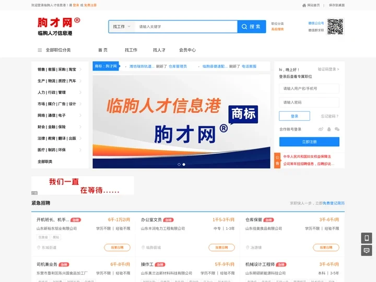Focus the keyword search input field
376x282 pixels.
(x=186, y=27)
